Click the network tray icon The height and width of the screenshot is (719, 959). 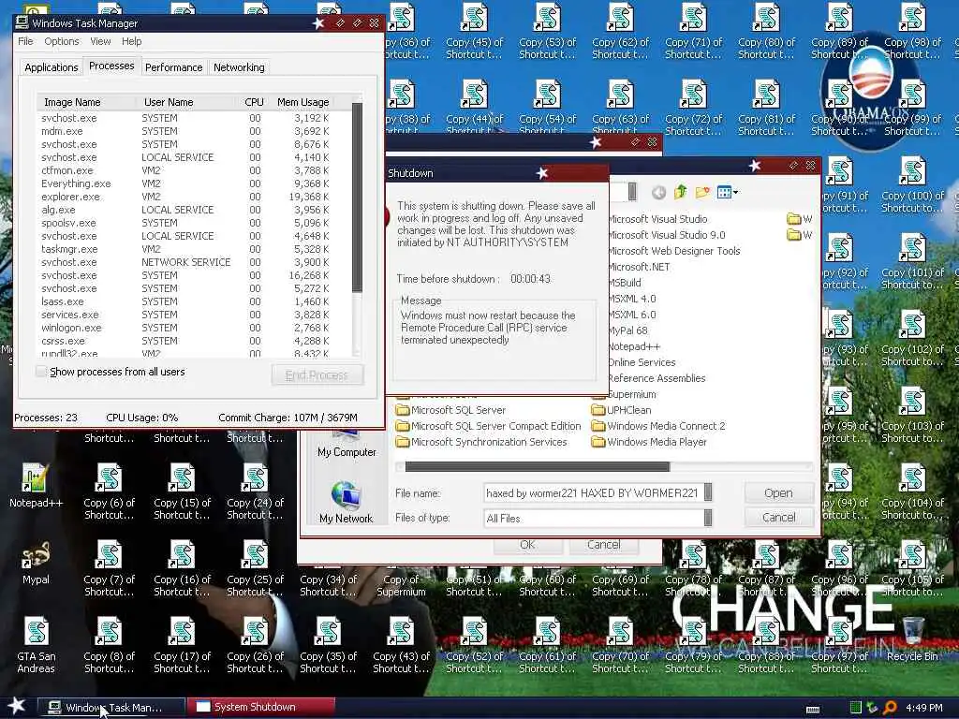tap(872, 708)
